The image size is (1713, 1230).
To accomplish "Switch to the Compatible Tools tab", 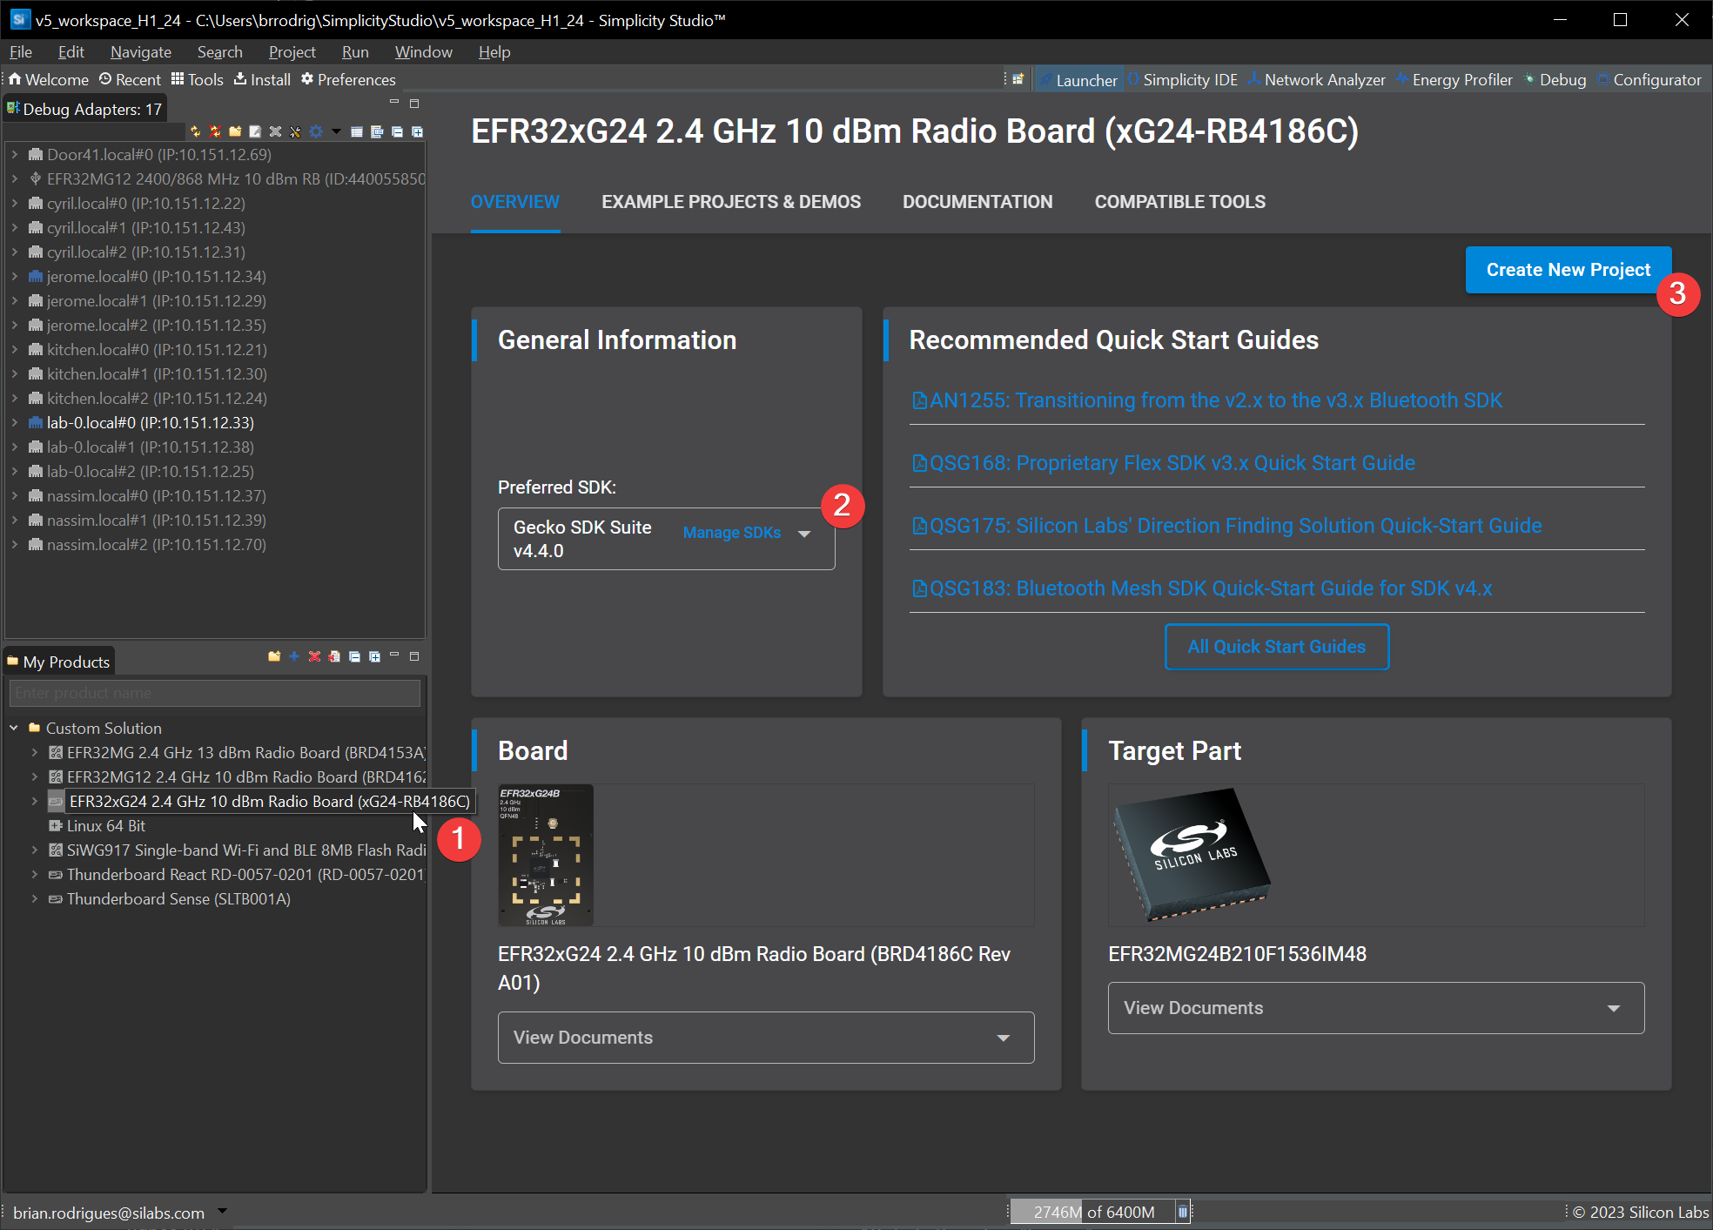I will click(x=1180, y=202).
